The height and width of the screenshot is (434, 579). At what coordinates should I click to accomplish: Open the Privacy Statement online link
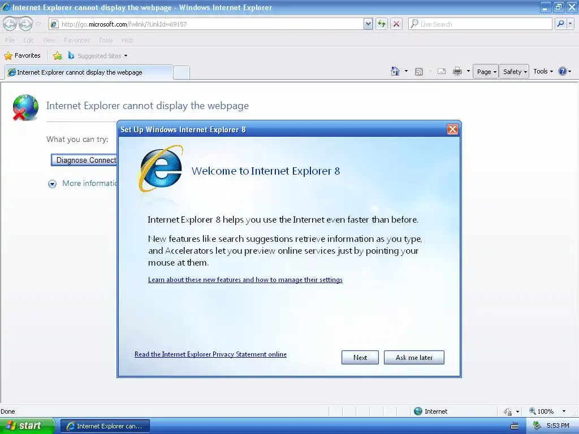coord(210,354)
